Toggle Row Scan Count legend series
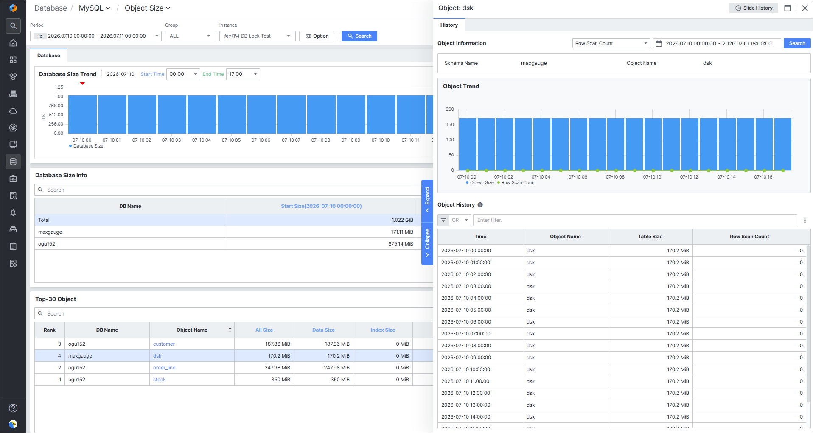The width and height of the screenshot is (813, 433). point(516,182)
